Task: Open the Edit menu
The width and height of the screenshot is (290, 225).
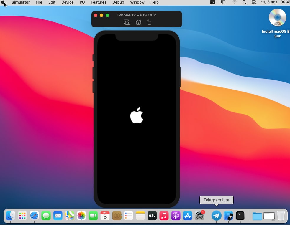Action: coord(52,2)
